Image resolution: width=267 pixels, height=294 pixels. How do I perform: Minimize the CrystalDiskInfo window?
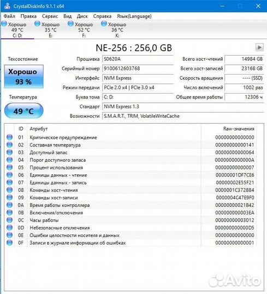pyautogui.click(x=222, y=6)
